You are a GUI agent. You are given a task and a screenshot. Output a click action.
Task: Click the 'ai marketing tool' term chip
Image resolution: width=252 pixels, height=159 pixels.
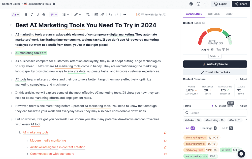(200, 144)
